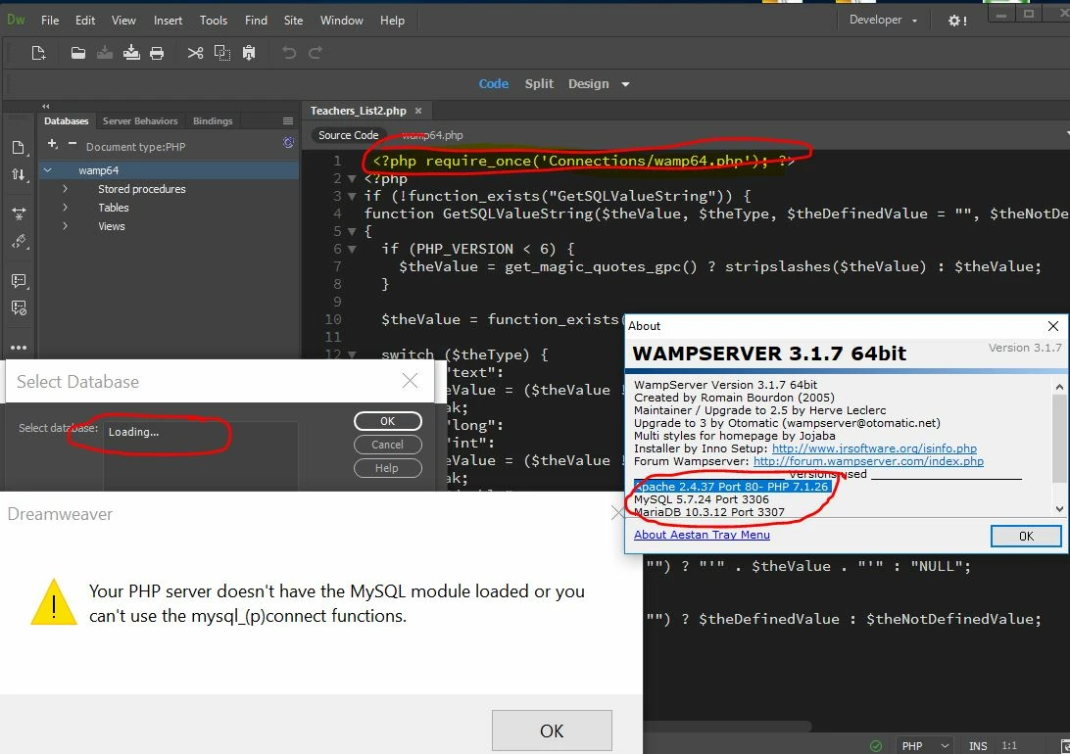Click Help in Select Database dialog
1070x754 pixels.
pos(388,468)
